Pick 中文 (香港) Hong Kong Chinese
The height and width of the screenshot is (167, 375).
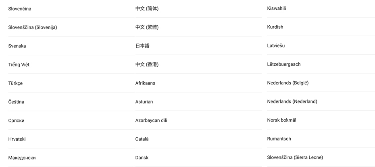pos(147,64)
